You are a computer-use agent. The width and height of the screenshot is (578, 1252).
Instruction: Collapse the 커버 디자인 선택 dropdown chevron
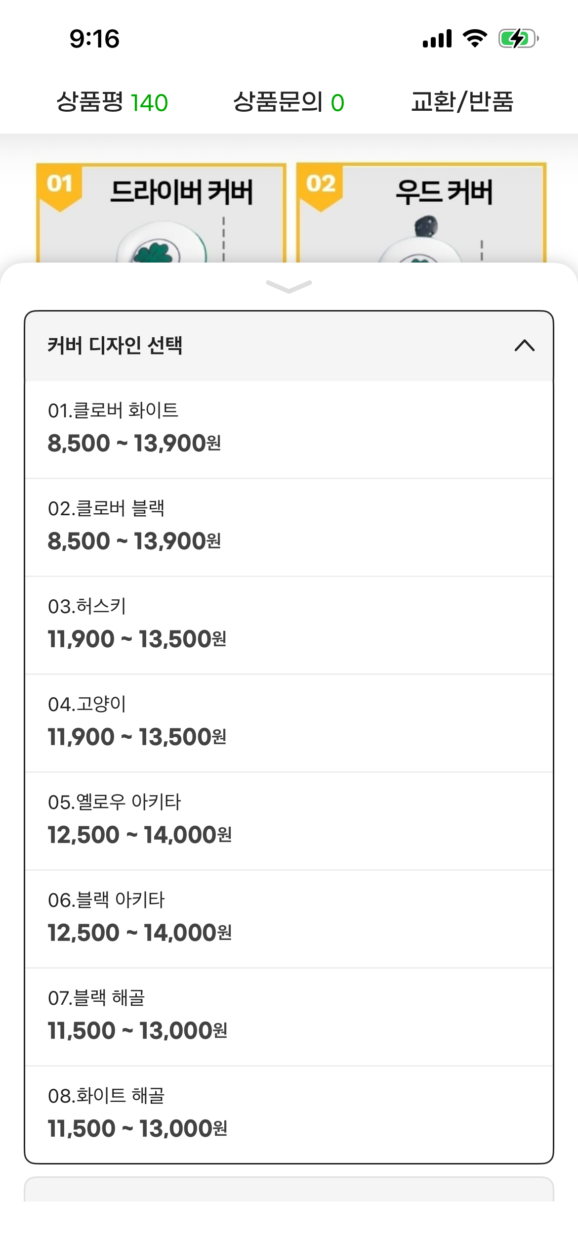[x=524, y=346]
